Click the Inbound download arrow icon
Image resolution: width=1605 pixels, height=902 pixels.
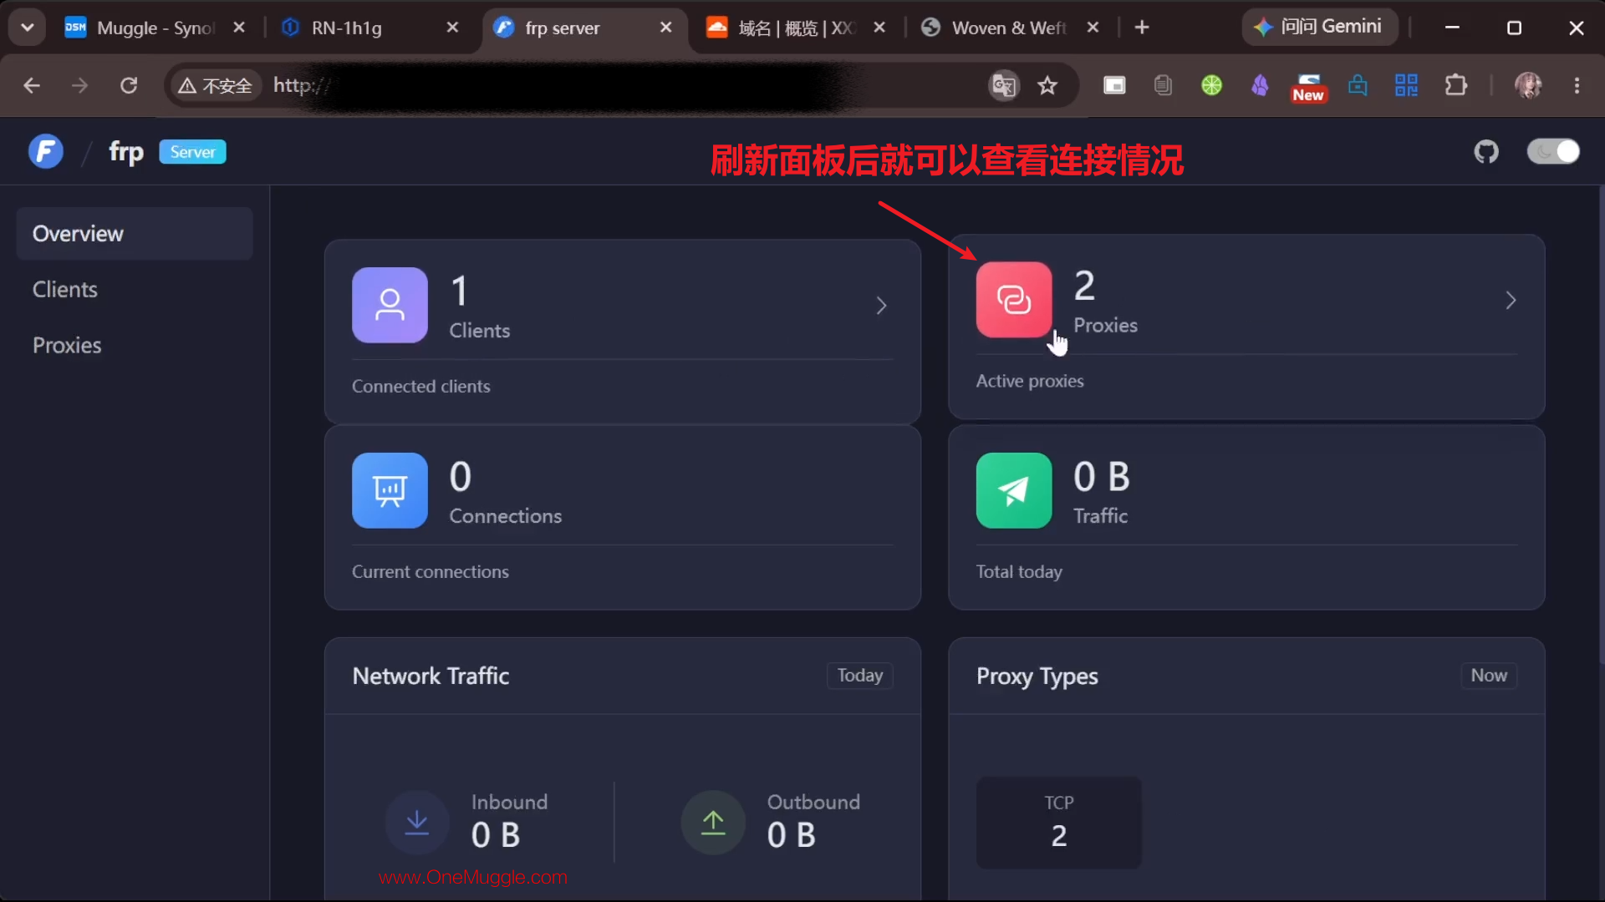pyautogui.click(x=417, y=823)
